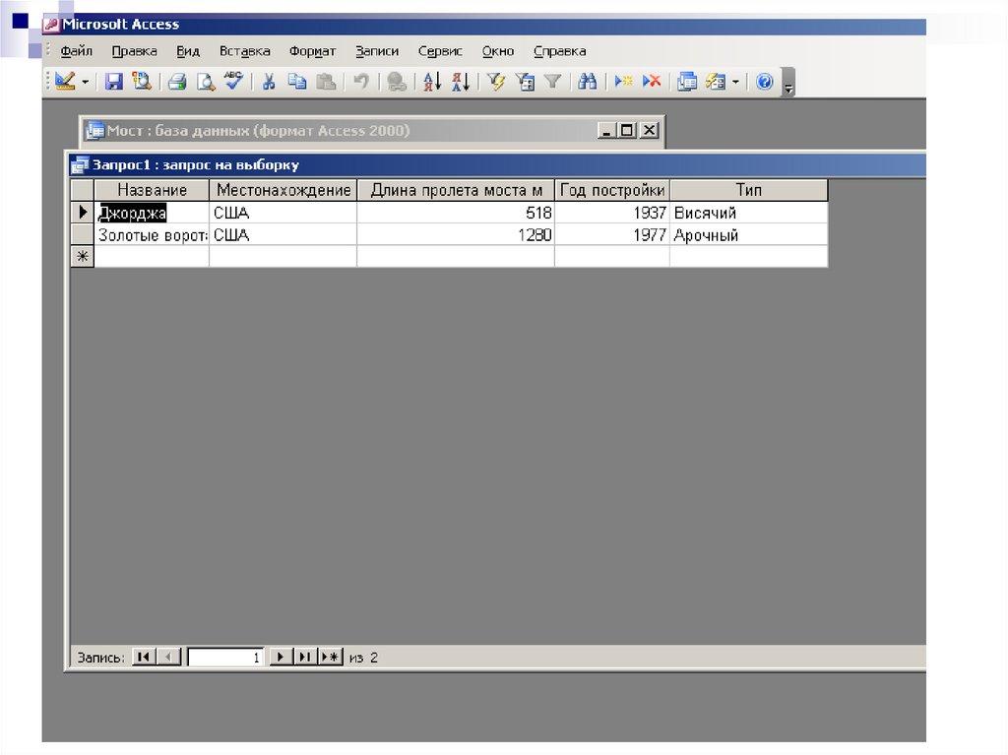The image size is (1008, 755).
Task: Click the Save icon in the toolbar
Action: coord(114,82)
